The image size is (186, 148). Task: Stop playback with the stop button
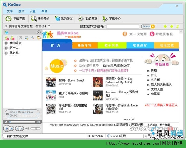[12, 128]
